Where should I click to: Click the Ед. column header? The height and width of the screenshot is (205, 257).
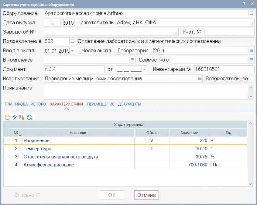(x=228, y=133)
